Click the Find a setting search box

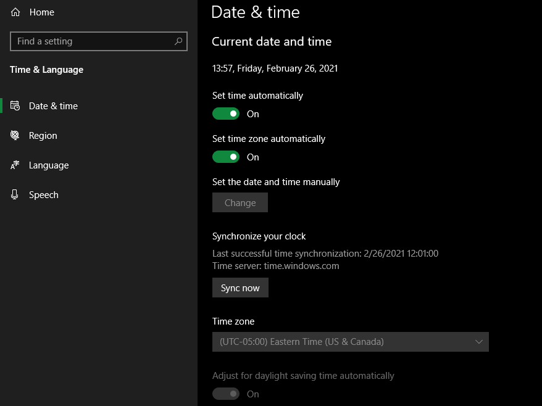[93, 41]
